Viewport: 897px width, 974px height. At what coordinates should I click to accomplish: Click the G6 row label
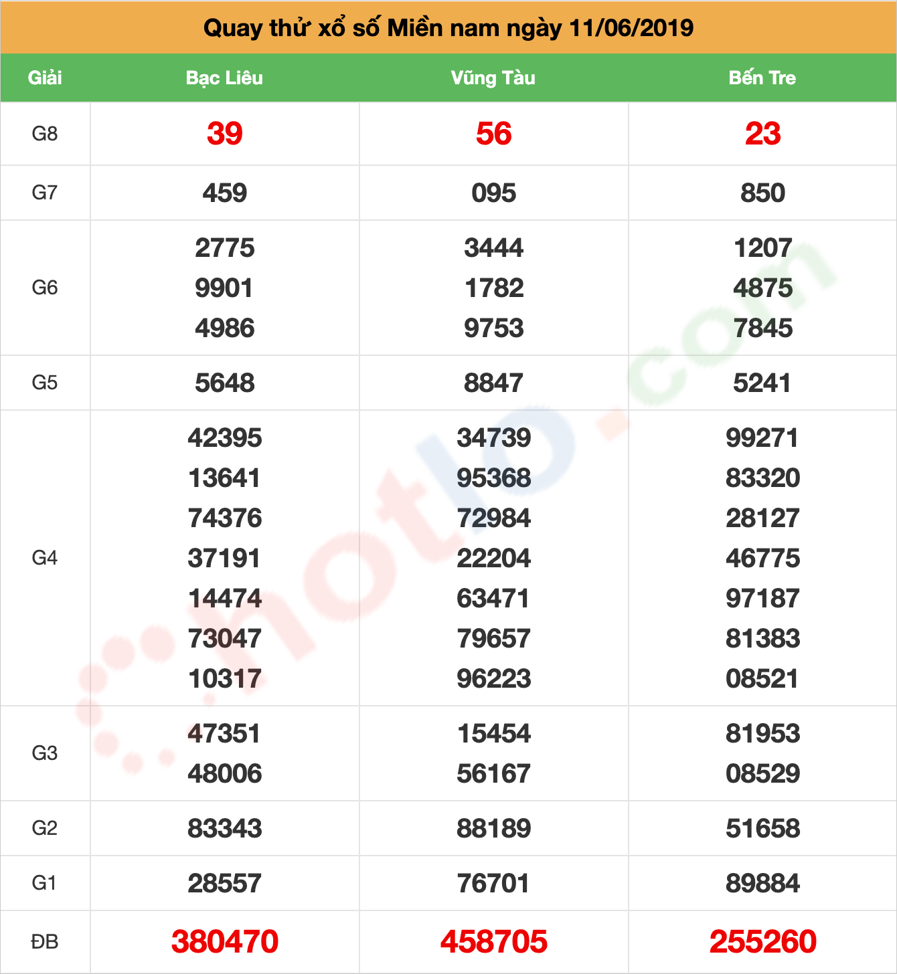(x=45, y=288)
